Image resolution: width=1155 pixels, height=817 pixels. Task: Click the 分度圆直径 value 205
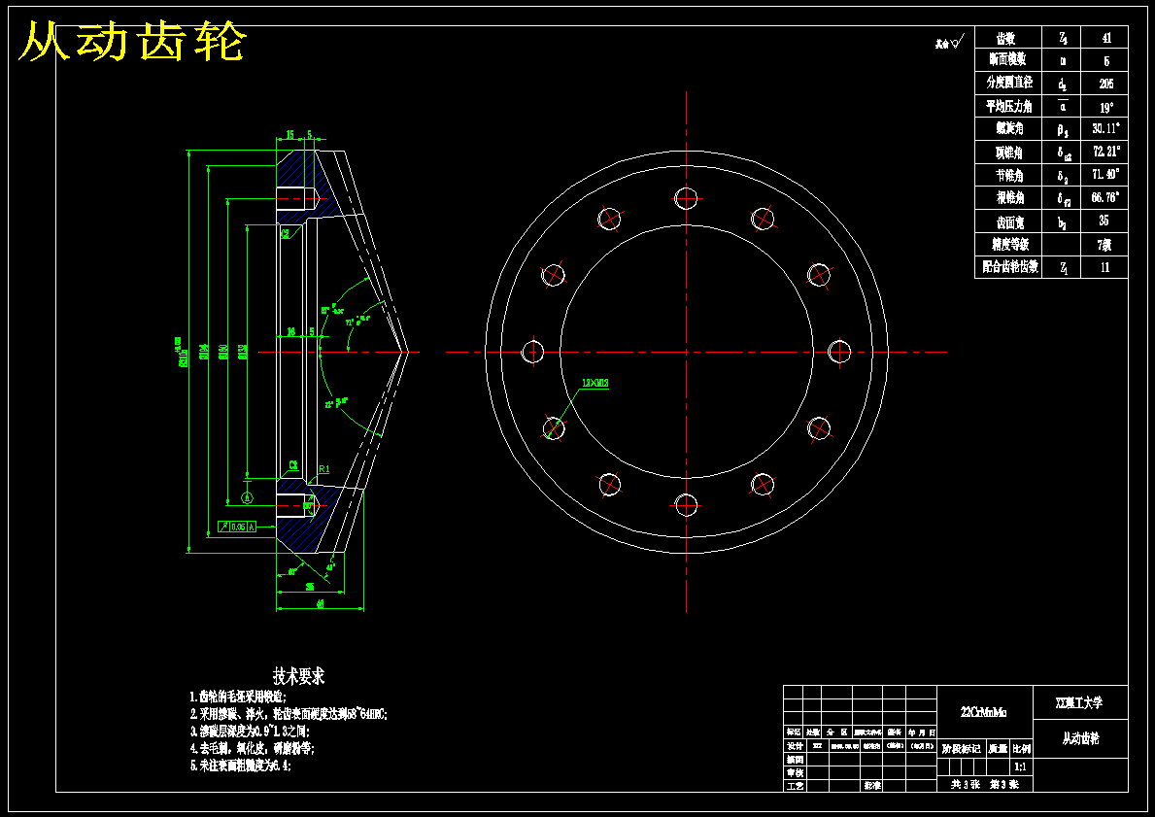[1105, 84]
